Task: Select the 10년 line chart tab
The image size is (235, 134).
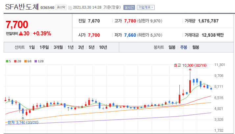Action: point(103,48)
